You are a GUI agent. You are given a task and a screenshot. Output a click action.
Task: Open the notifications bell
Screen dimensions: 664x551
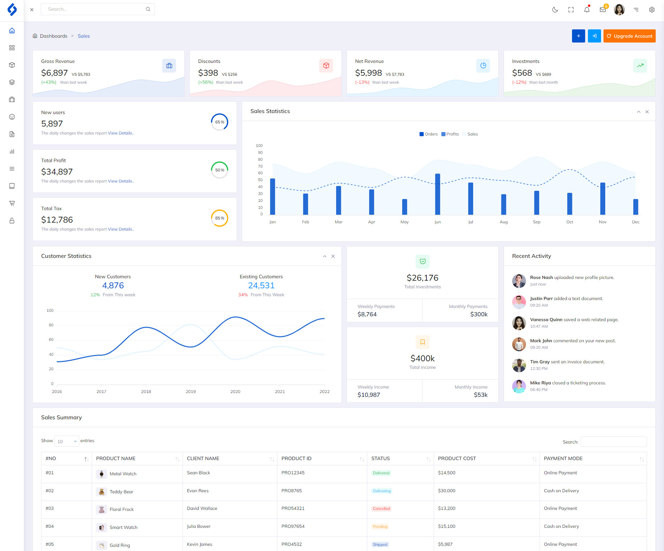587,10
